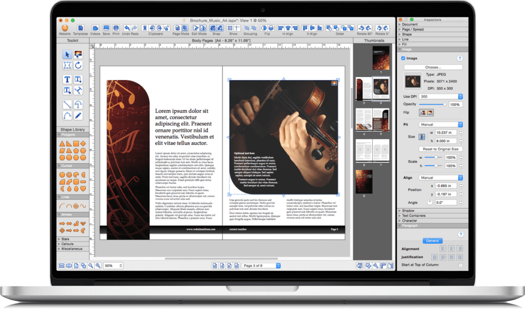This screenshot has width=525, height=309.
Task: Toggle the size proportion lock icon
Action: coord(421,137)
